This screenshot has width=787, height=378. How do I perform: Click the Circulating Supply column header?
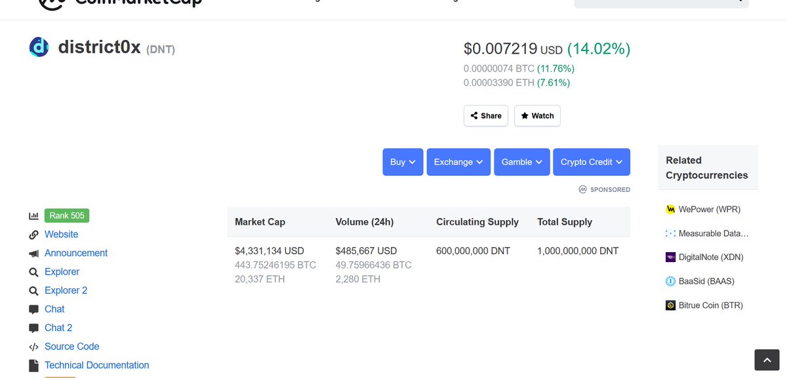point(477,222)
